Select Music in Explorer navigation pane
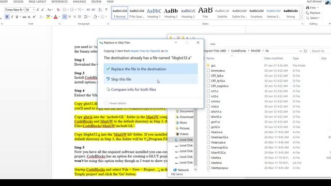The height and width of the screenshot is (186, 331). tap(182, 122)
